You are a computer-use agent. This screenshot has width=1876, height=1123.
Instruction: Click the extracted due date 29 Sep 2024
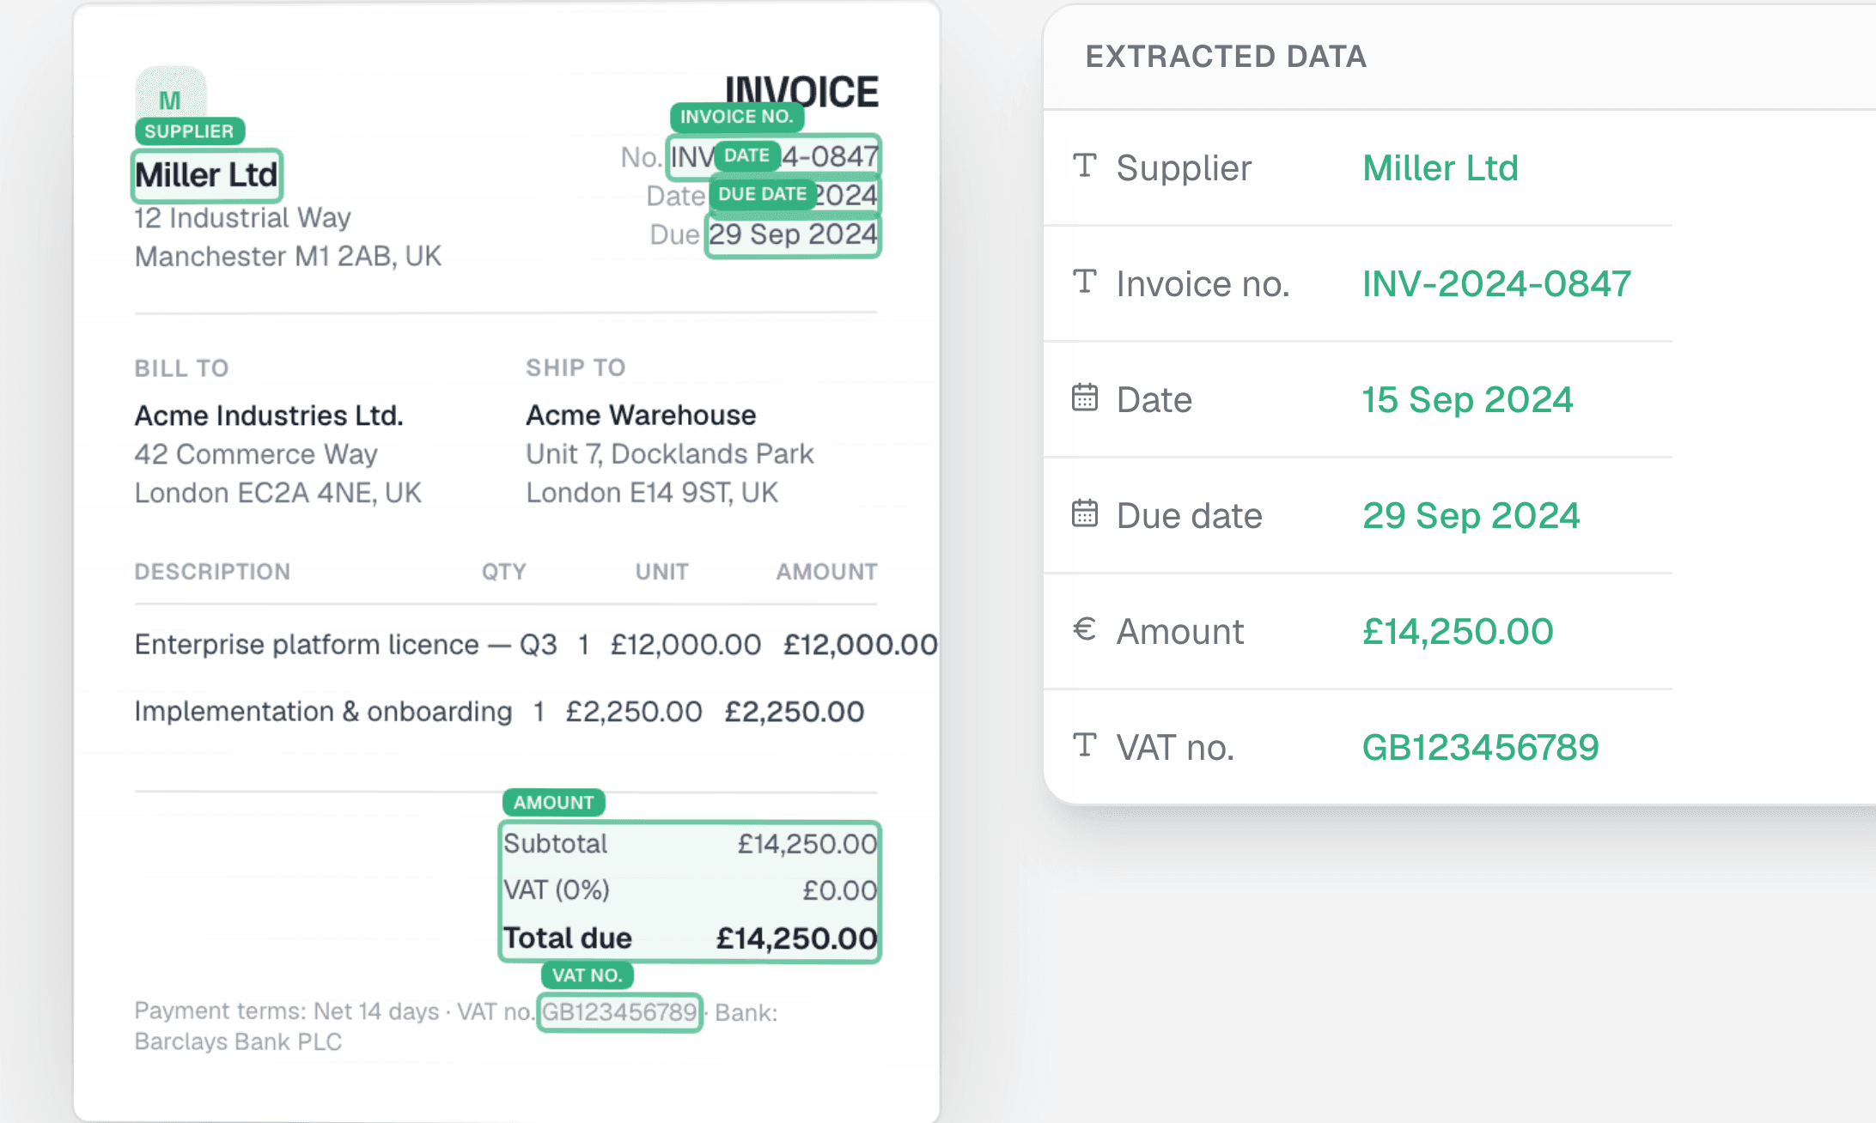1471,515
